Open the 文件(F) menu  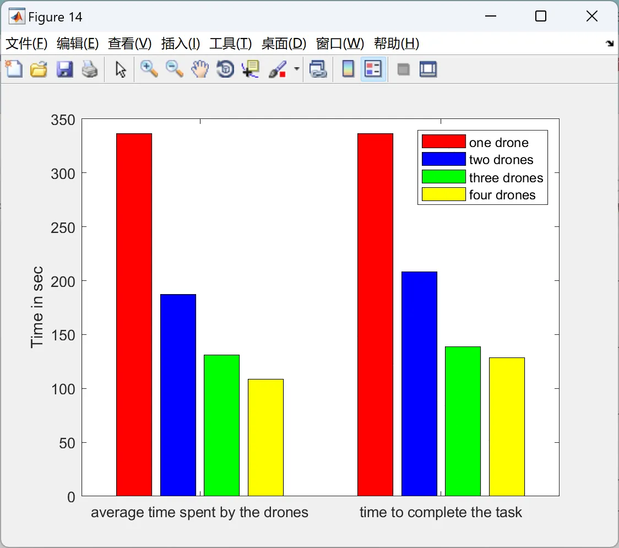click(26, 44)
